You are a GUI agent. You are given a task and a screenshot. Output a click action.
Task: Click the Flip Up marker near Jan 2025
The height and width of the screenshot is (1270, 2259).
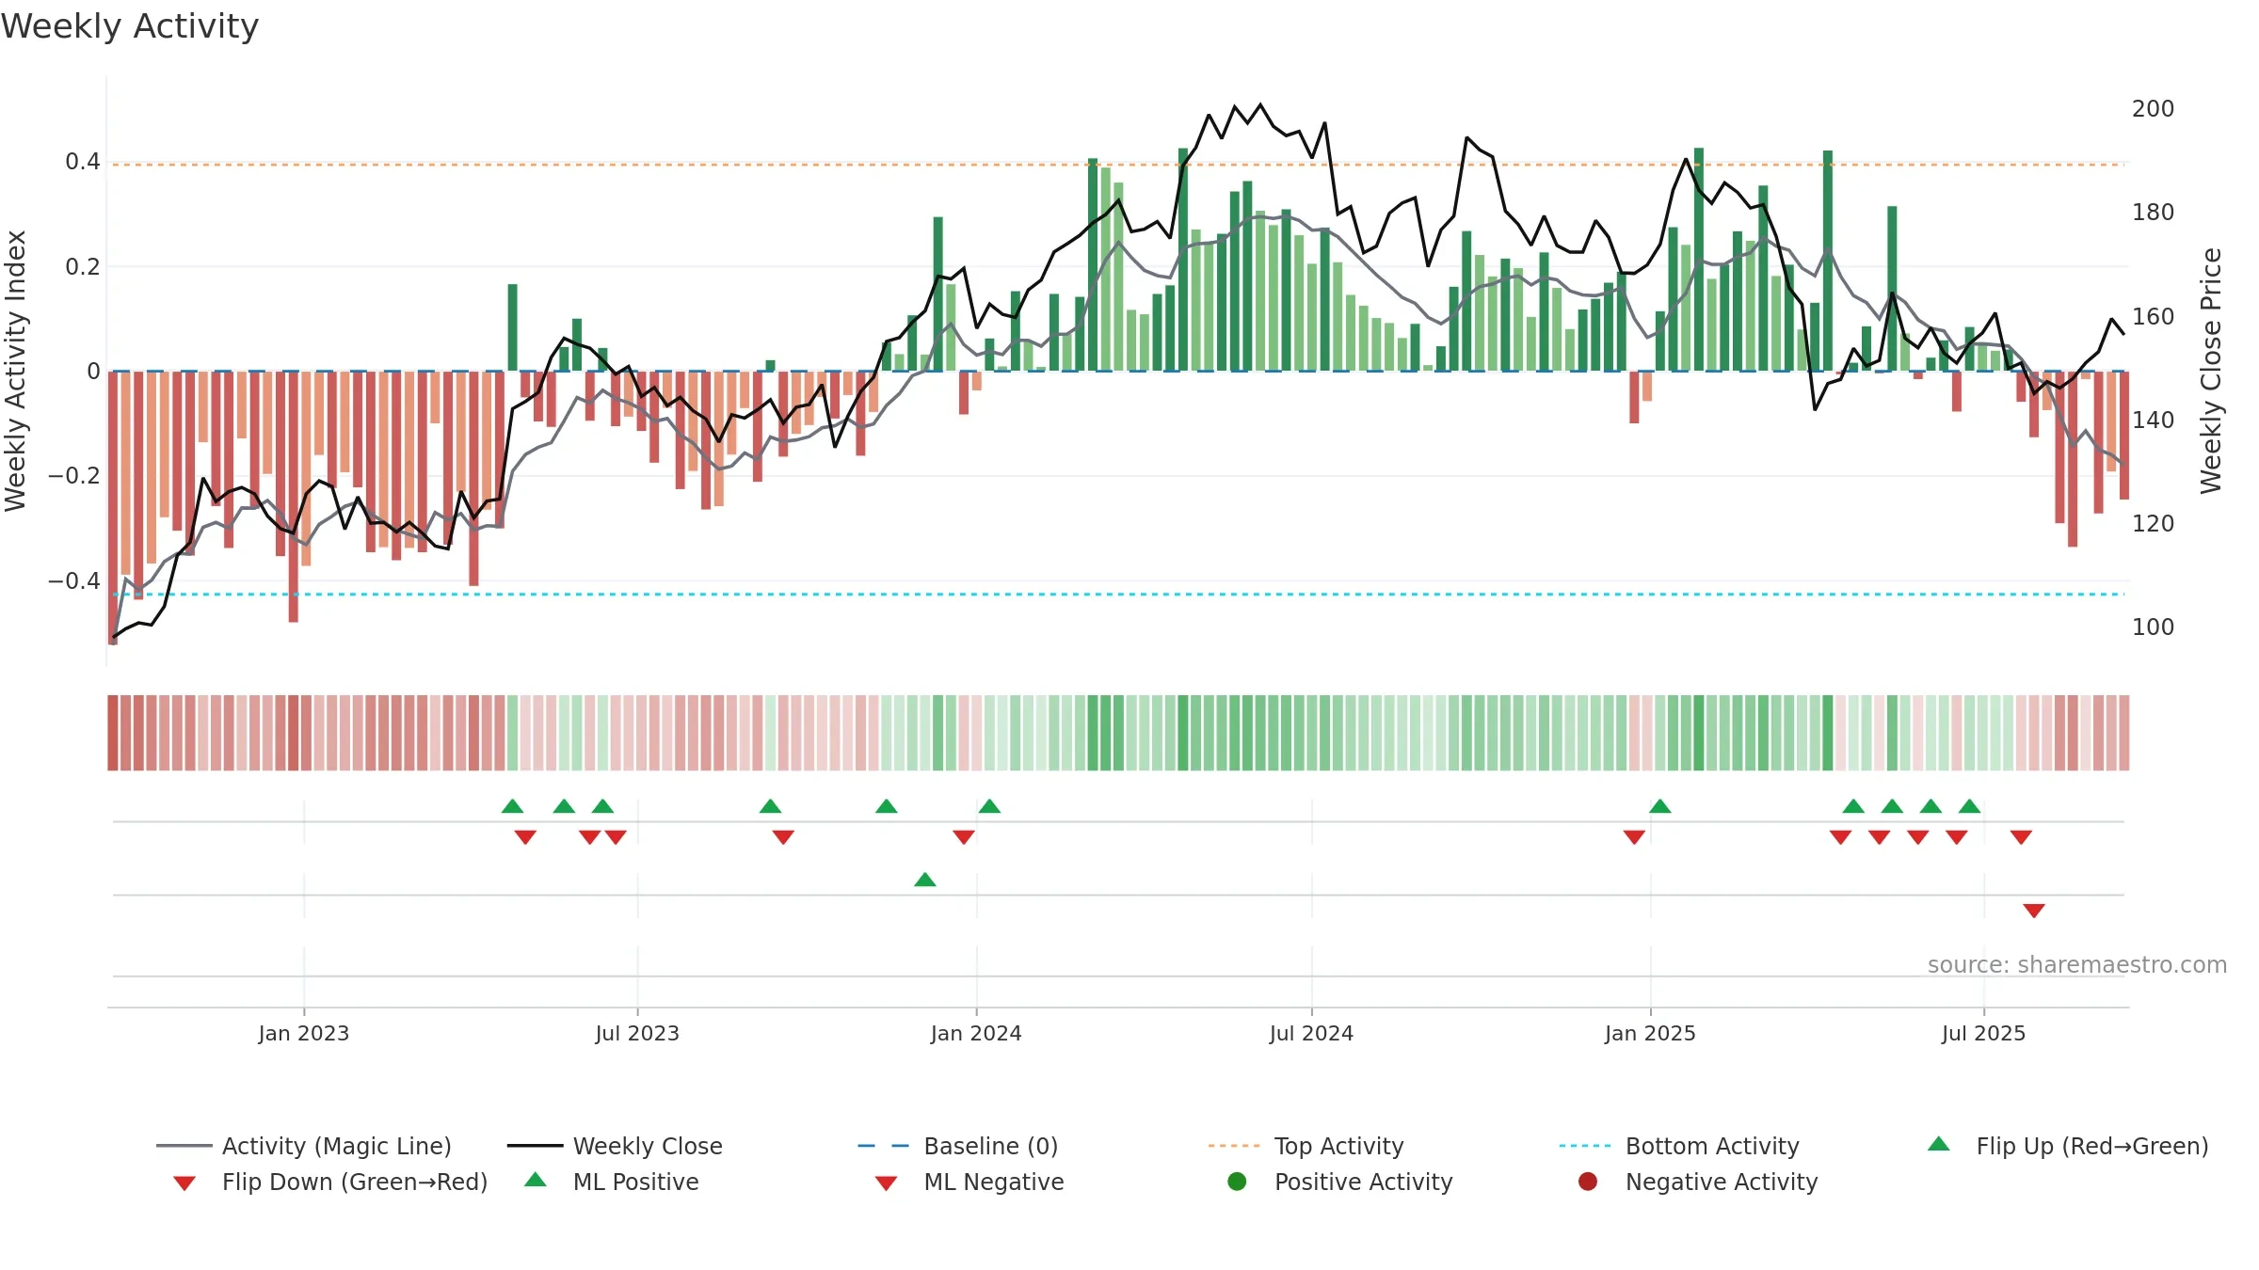(x=1660, y=806)
